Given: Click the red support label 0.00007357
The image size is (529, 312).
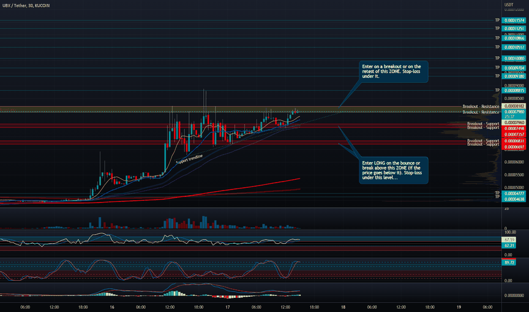Looking at the screenshot, I should [514, 134].
